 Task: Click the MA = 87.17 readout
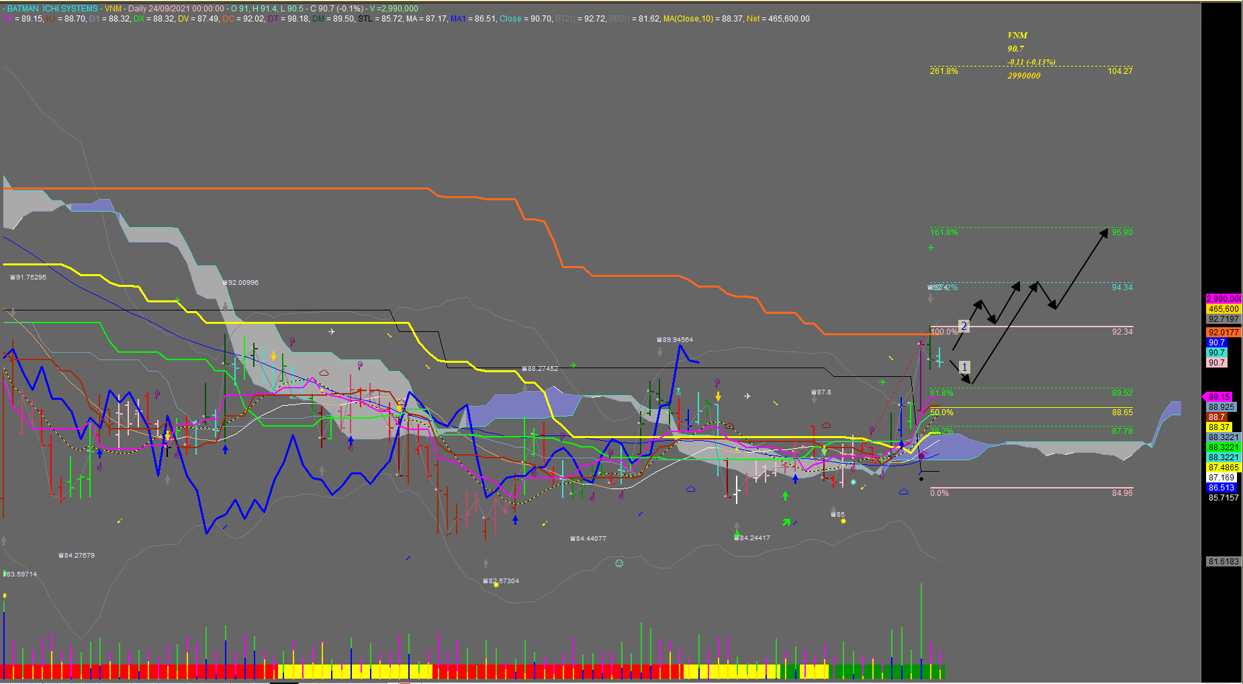(x=426, y=19)
